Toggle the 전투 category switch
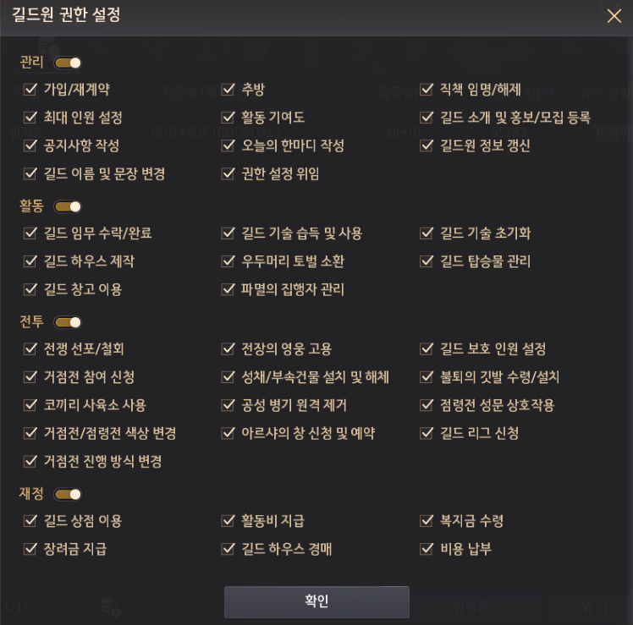 point(68,322)
